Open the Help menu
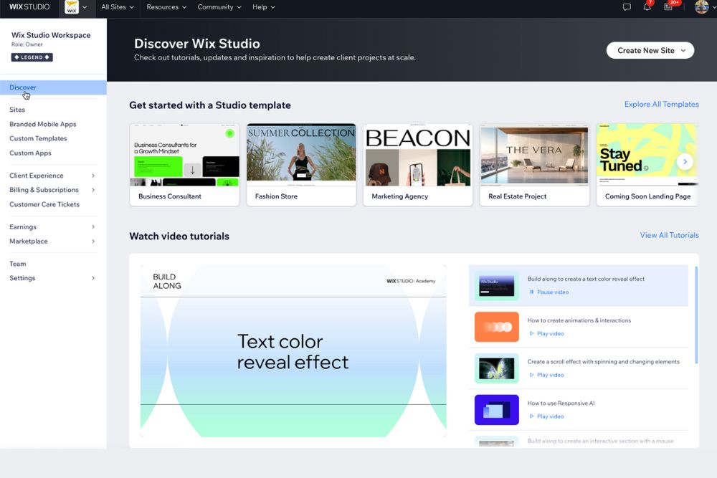This screenshot has height=478, width=717. click(264, 7)
